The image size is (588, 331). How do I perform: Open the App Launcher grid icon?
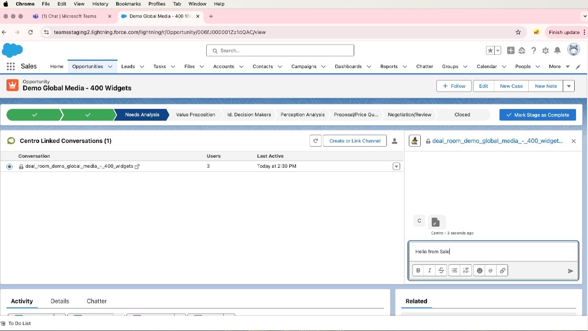click(11, 66)
